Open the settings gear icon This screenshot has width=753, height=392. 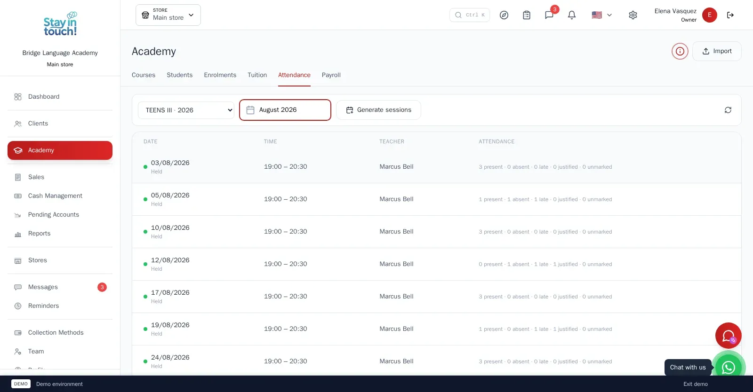point(633,15)
